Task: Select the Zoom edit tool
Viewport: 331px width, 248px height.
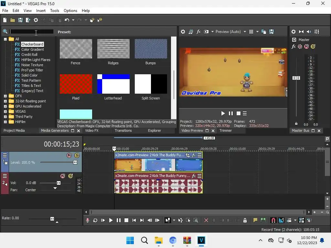Action: pos(196,220)
